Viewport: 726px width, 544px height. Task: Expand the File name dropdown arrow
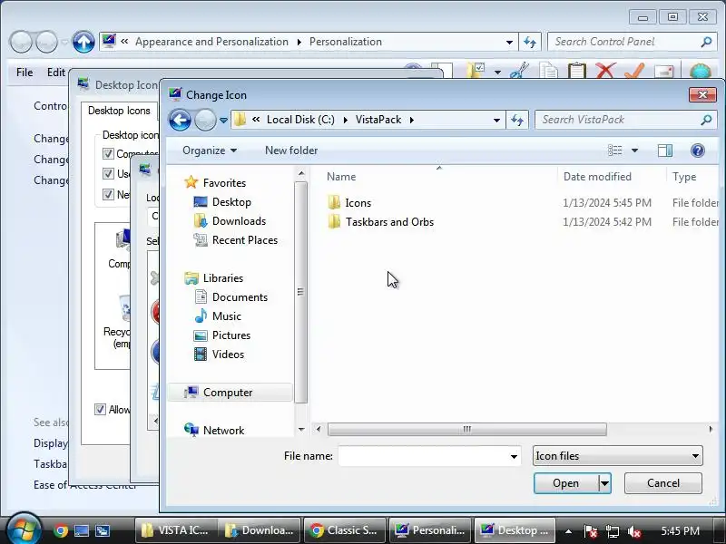pos(514,456)
